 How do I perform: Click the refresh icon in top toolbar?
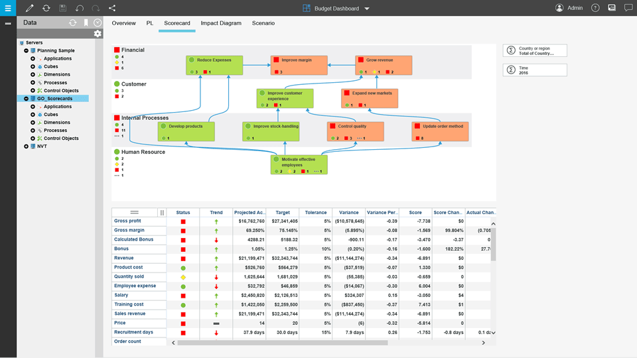point(46,8)
